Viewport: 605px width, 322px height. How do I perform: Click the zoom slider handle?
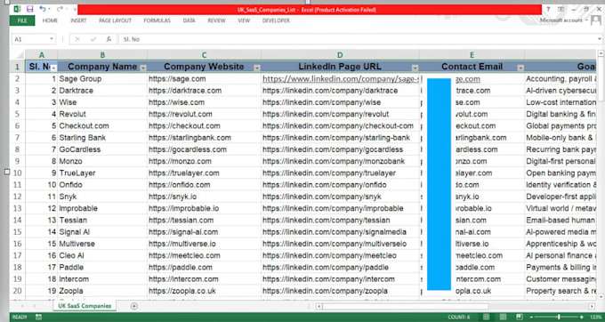[559, 317]
